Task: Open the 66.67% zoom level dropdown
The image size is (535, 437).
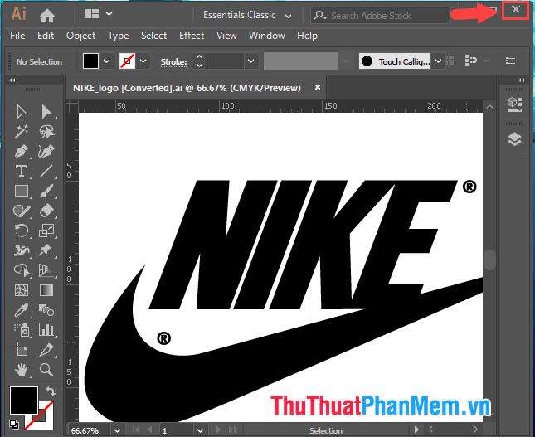Action: 117,430
